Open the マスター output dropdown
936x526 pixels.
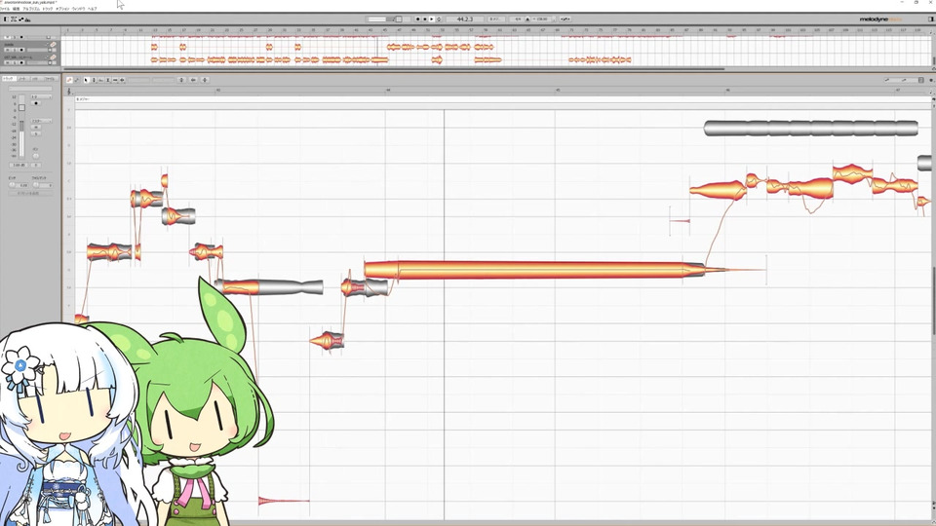(41, 121)
